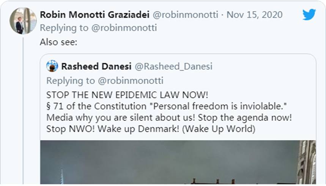The image size is (326, 186).
Task: Click @robinmonotti inside the quoted tweet reply line
Action: (131, 81)
